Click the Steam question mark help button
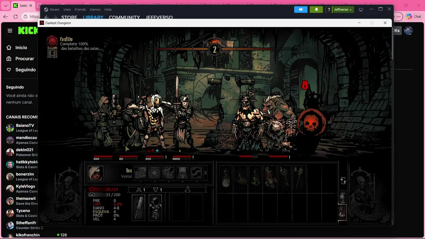 pyautogui.click(x=329, y=10)
